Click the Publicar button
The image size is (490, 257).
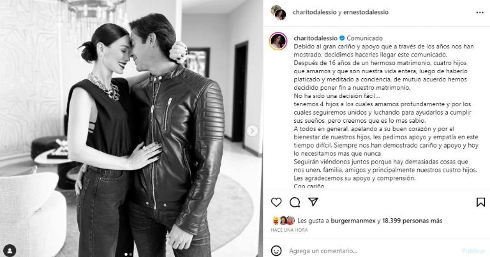tap(473, 251)
